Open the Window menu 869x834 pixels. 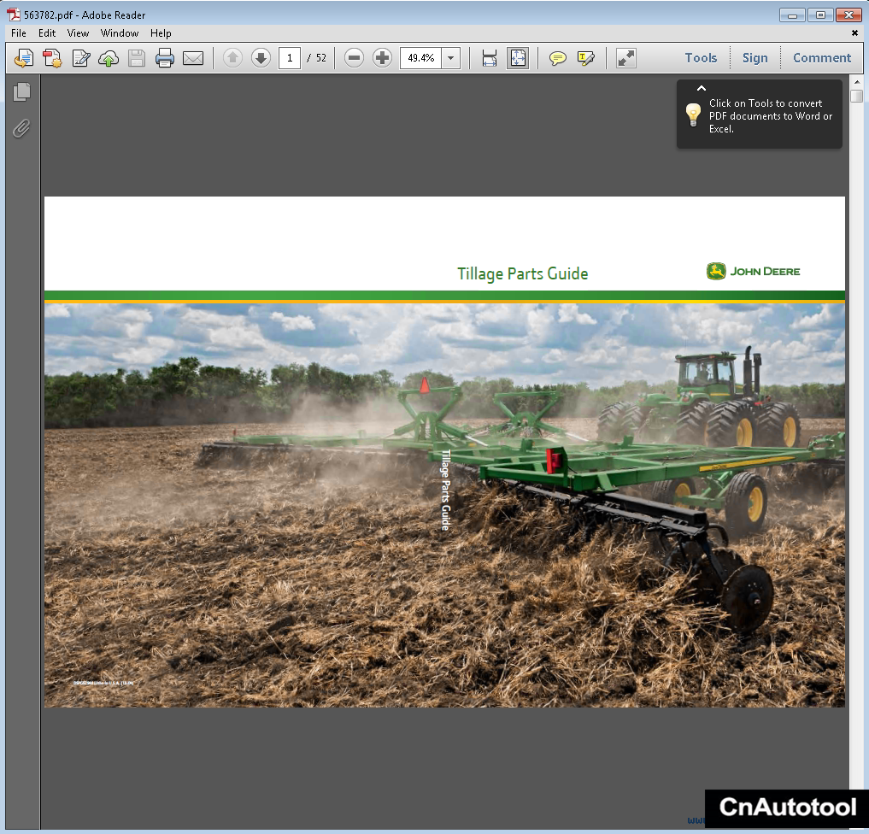click(120, 33)
